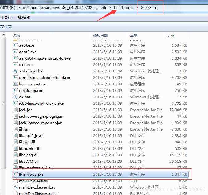This screenshot has width=208, height=195.
Task: Click the jill.jar file icon
Action: (x=15, y=129)
